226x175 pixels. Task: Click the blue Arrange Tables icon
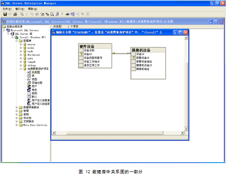point(72,14)
